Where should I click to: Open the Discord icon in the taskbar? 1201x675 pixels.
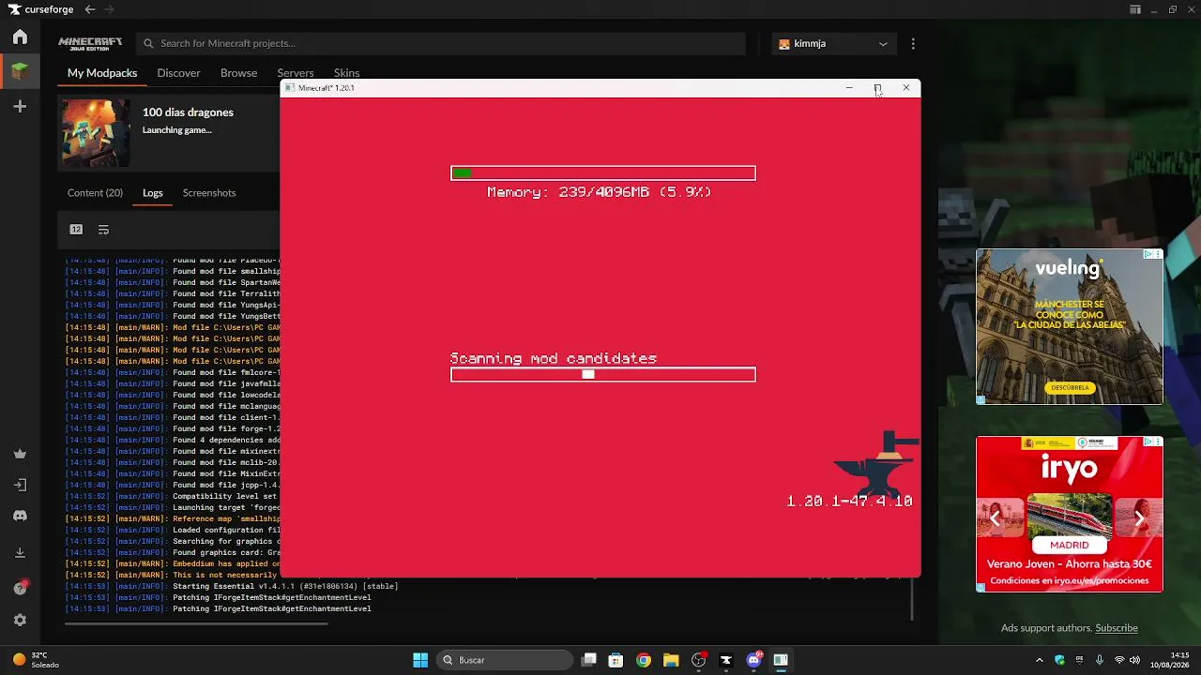(753, 660)
